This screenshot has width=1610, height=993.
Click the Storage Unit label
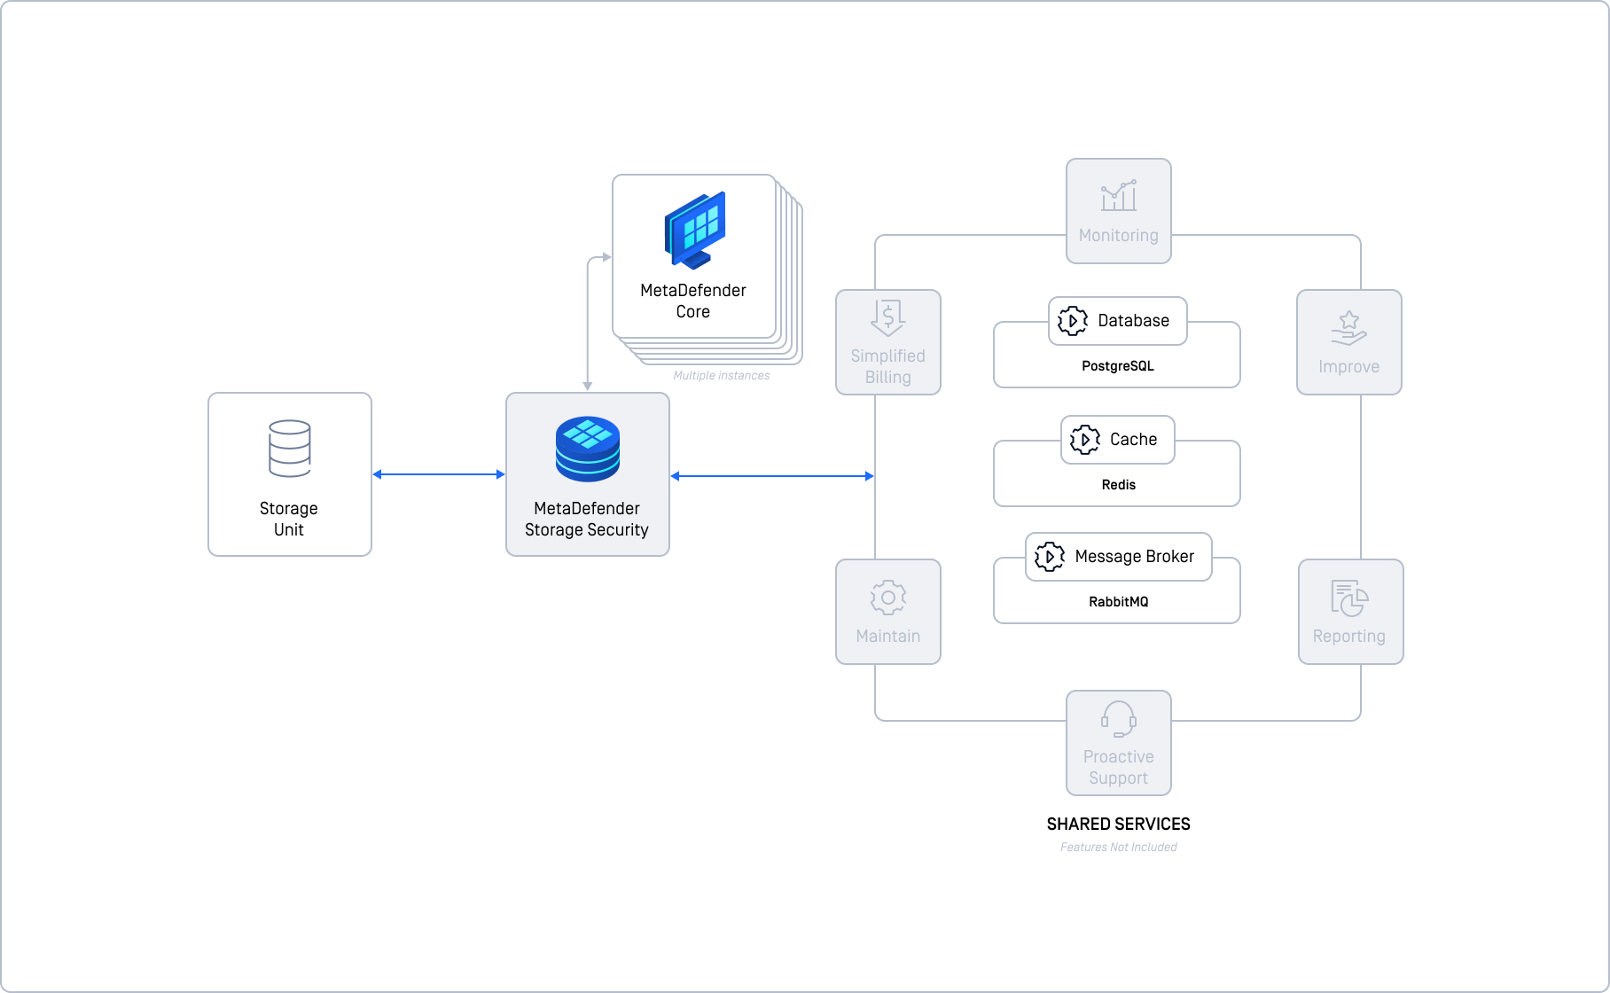point(289,520)
